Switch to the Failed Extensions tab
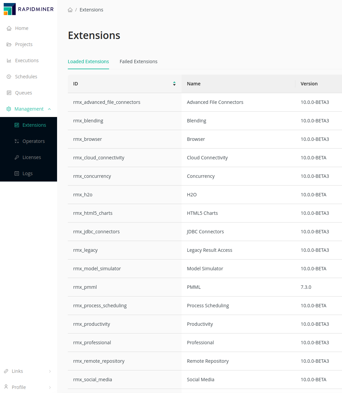This screenshot has width=342, height=393. pos(138,62)
